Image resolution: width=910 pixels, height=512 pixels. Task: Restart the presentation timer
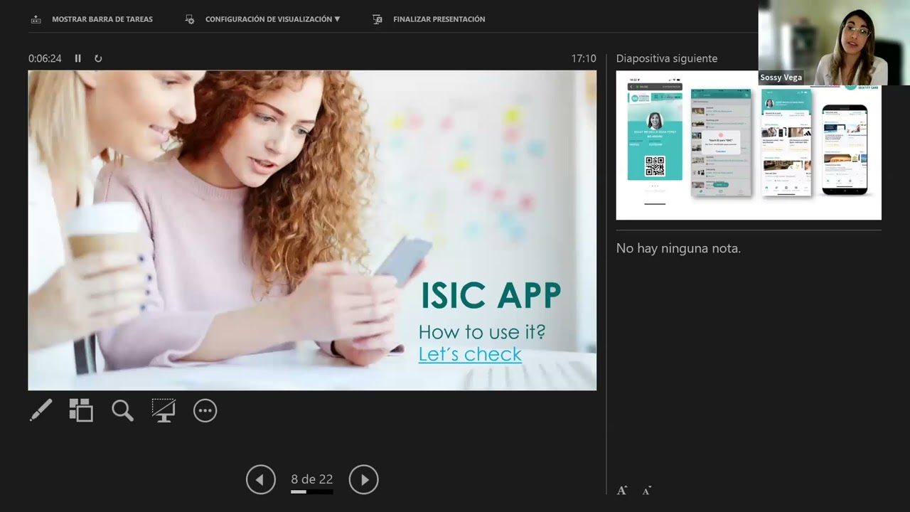(98, 58)
